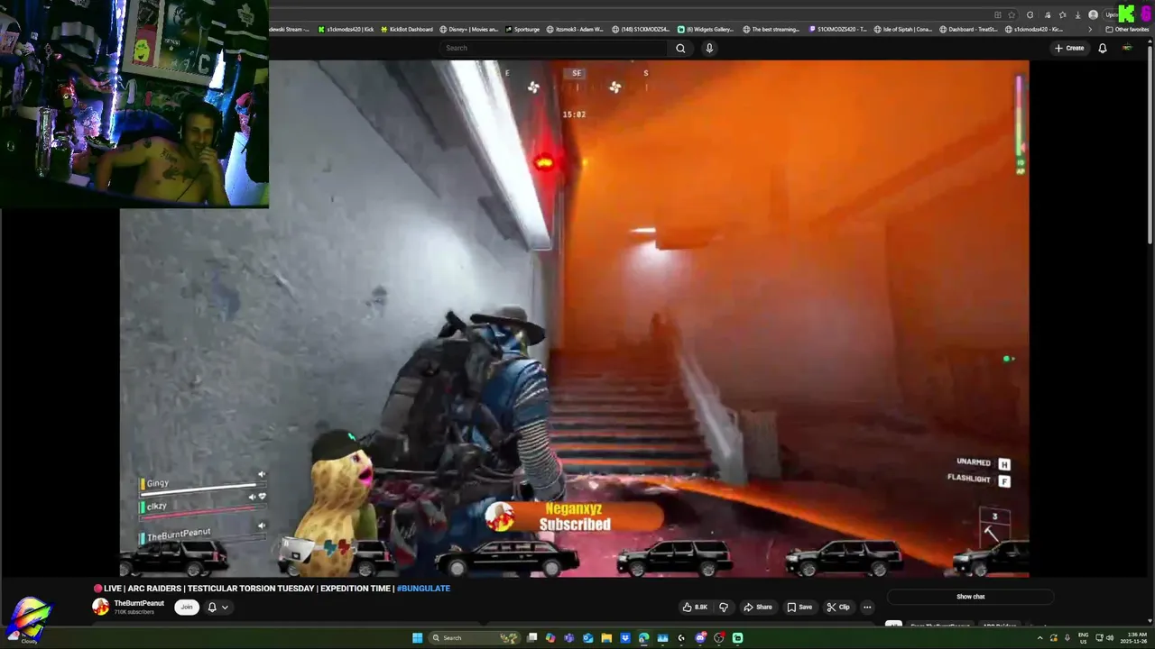The image size is (1155, 649).
Task: Open volume control in system tray
Action: coord(1110,638)
